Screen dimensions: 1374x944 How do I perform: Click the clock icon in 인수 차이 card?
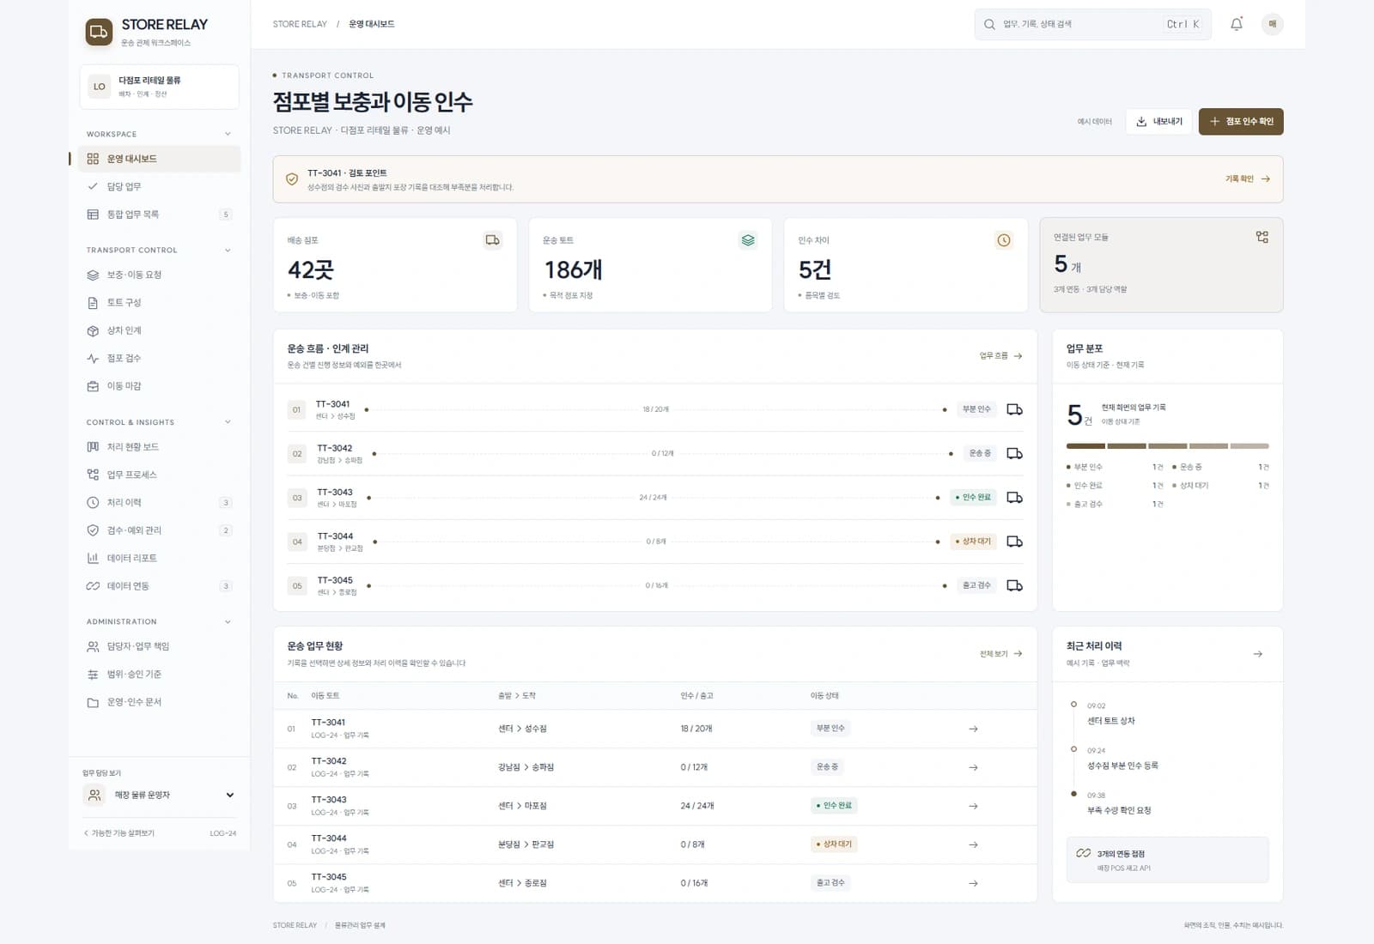(x=1003, y=240)
